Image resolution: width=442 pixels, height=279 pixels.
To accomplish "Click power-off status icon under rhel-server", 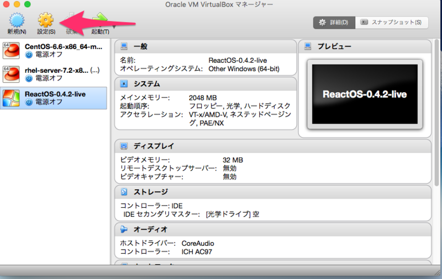I will pyautogui.click(x=29, y=78).
